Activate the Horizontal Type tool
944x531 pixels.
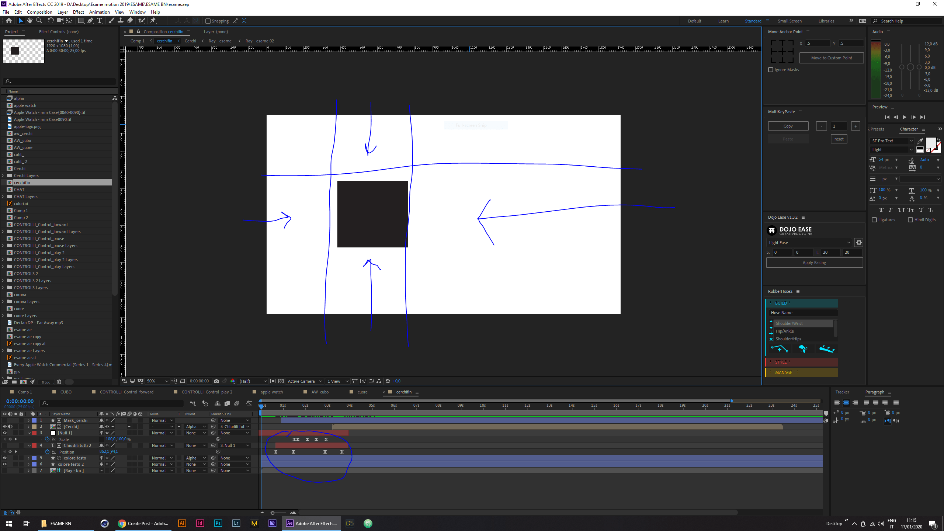point(100,21)
